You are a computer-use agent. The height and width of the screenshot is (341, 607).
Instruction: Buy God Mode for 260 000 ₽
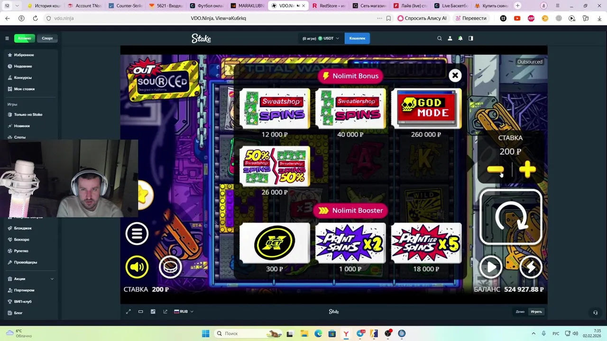426,108
